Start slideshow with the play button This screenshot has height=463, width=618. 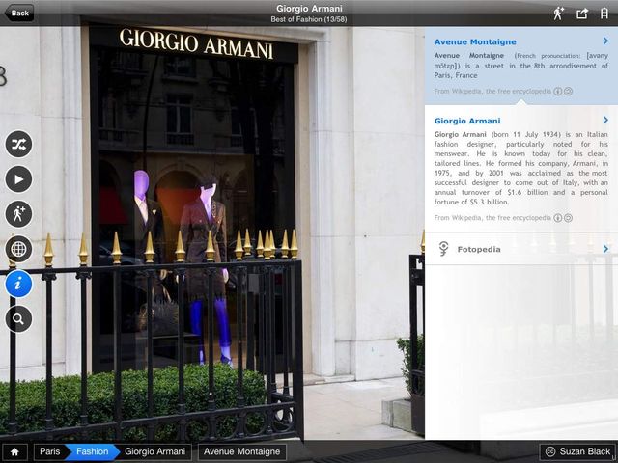(x=18, y=179)
